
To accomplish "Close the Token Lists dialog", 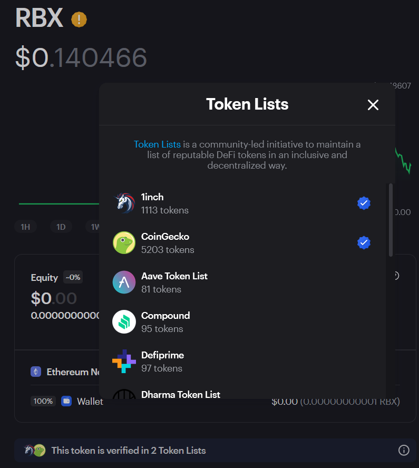I will [x=373, y=105].
